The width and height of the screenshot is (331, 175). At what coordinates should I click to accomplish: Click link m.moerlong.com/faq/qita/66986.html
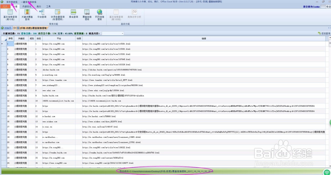pos(104,75)
